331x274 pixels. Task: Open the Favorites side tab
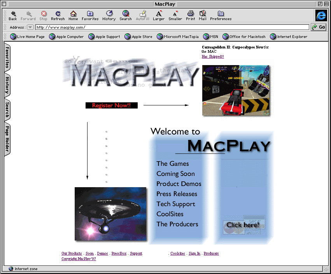pos(7,57)
